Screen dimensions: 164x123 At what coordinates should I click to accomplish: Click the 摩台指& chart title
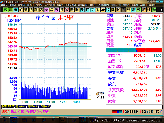click(x=45, y=18)
